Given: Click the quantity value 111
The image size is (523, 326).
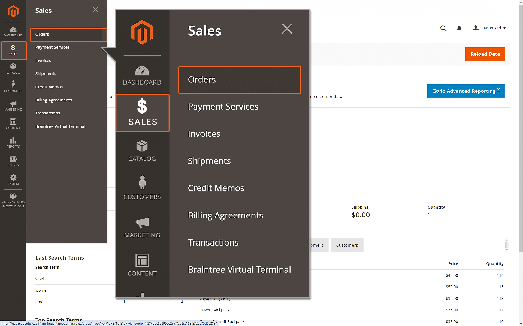Looking at the screenshot, I should click(500, 310).
